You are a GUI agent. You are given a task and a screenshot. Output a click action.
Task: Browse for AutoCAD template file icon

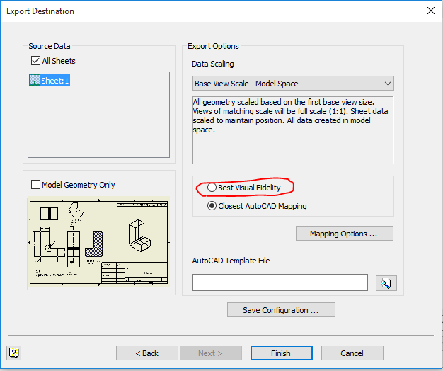[386, 282]
